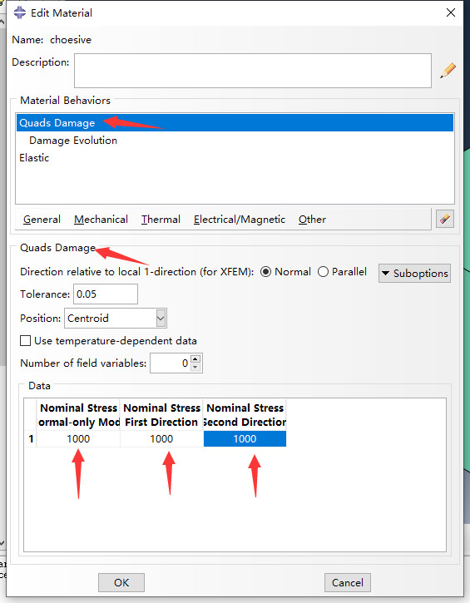Select row 1 header in data table
Screen dimensions: 470x603
[31, 439]
